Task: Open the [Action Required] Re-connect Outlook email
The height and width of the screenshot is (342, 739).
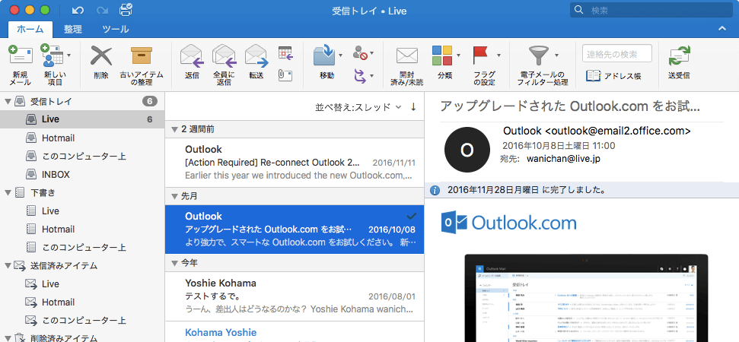Action: (x=295, y=163)
